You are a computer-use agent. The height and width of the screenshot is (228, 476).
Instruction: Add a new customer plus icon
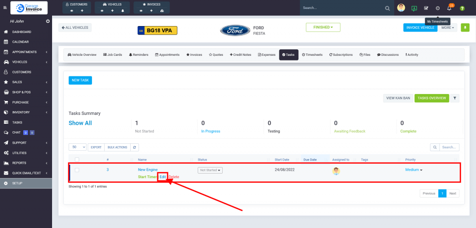82,11
